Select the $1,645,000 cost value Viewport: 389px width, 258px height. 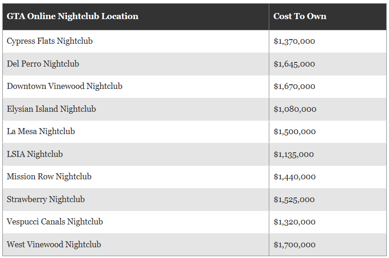tap(294, 64)
